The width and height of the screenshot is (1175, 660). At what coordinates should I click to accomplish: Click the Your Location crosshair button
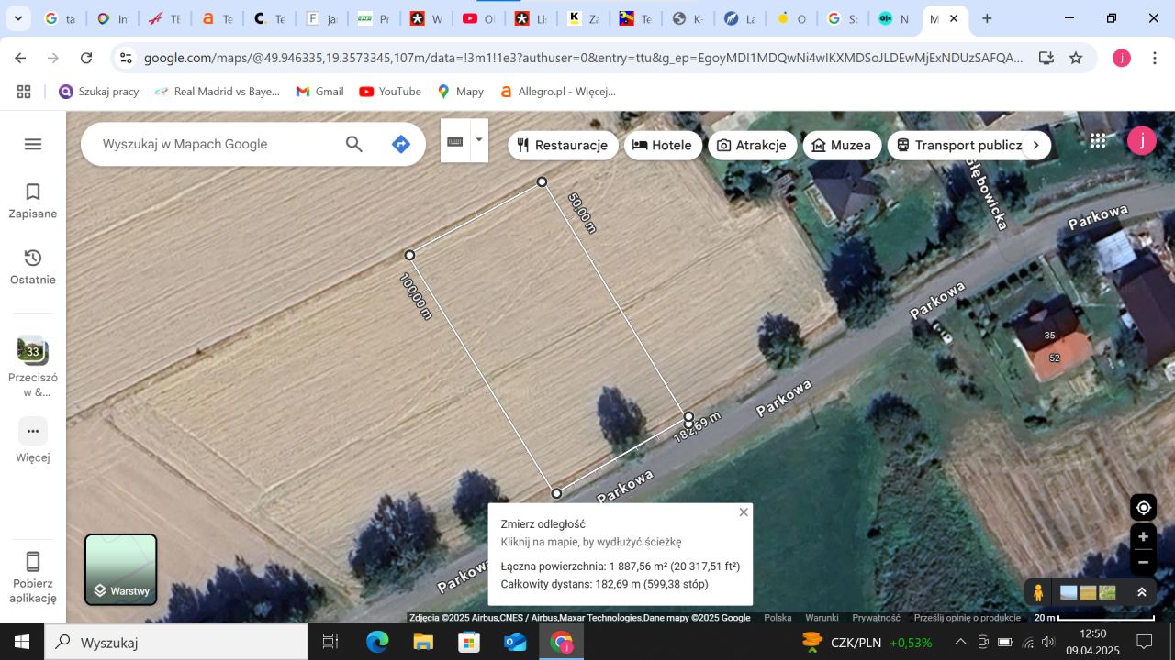pyautogui.click(x=1142, y=507)
